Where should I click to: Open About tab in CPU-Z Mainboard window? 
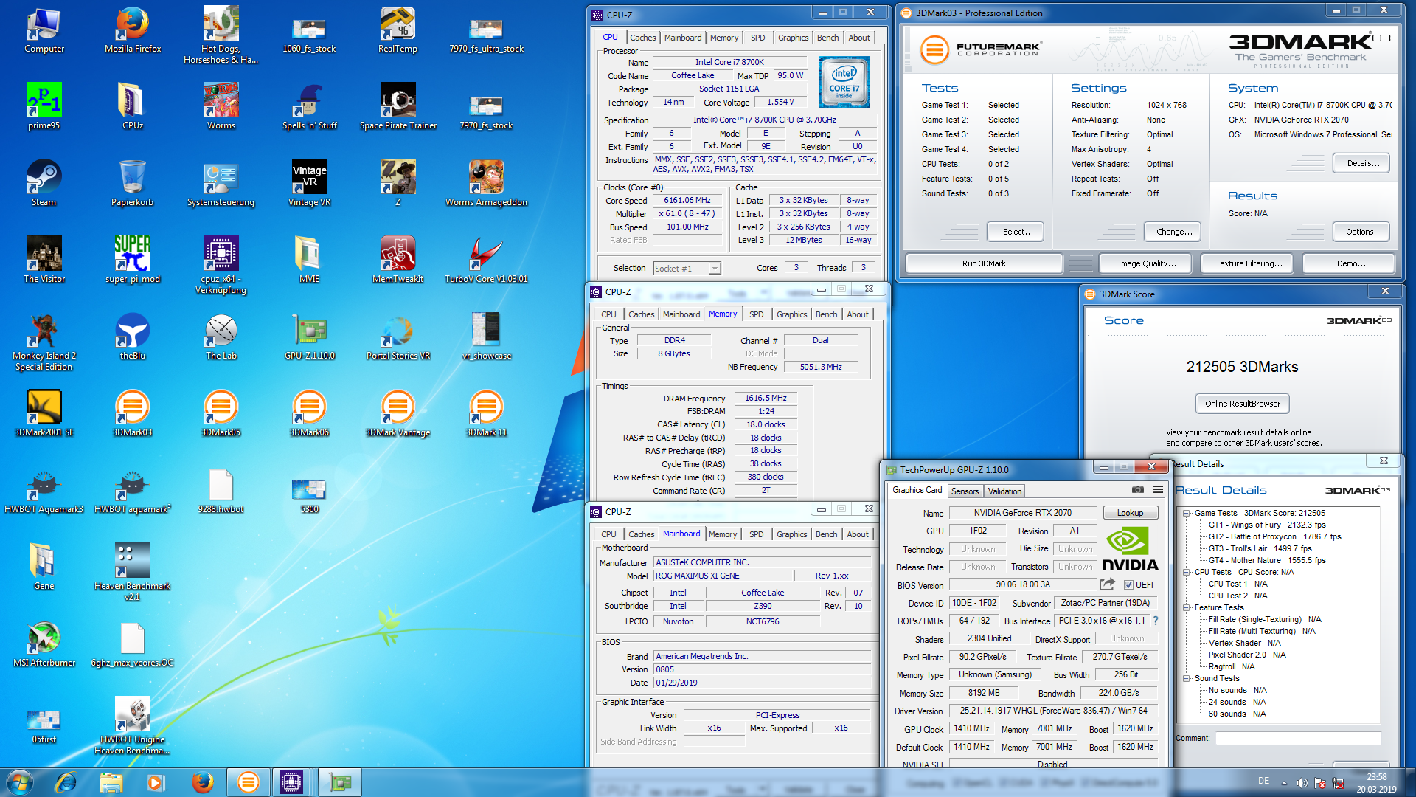click(857, 534)
